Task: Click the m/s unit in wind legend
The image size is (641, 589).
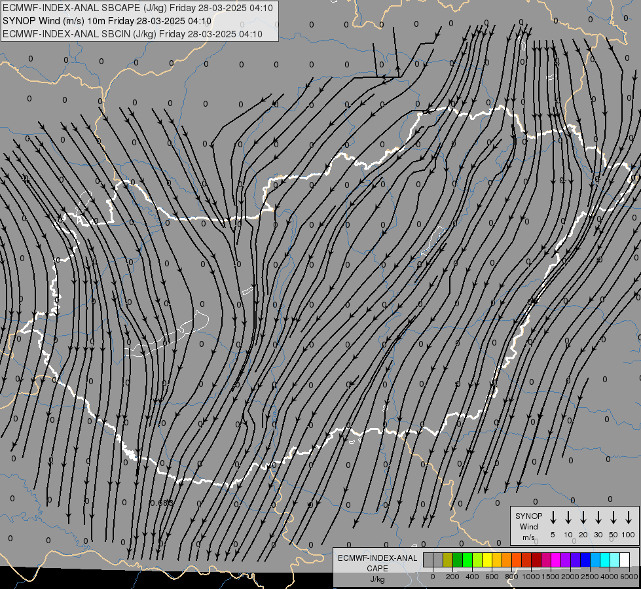Action: (x=528, y=537)
